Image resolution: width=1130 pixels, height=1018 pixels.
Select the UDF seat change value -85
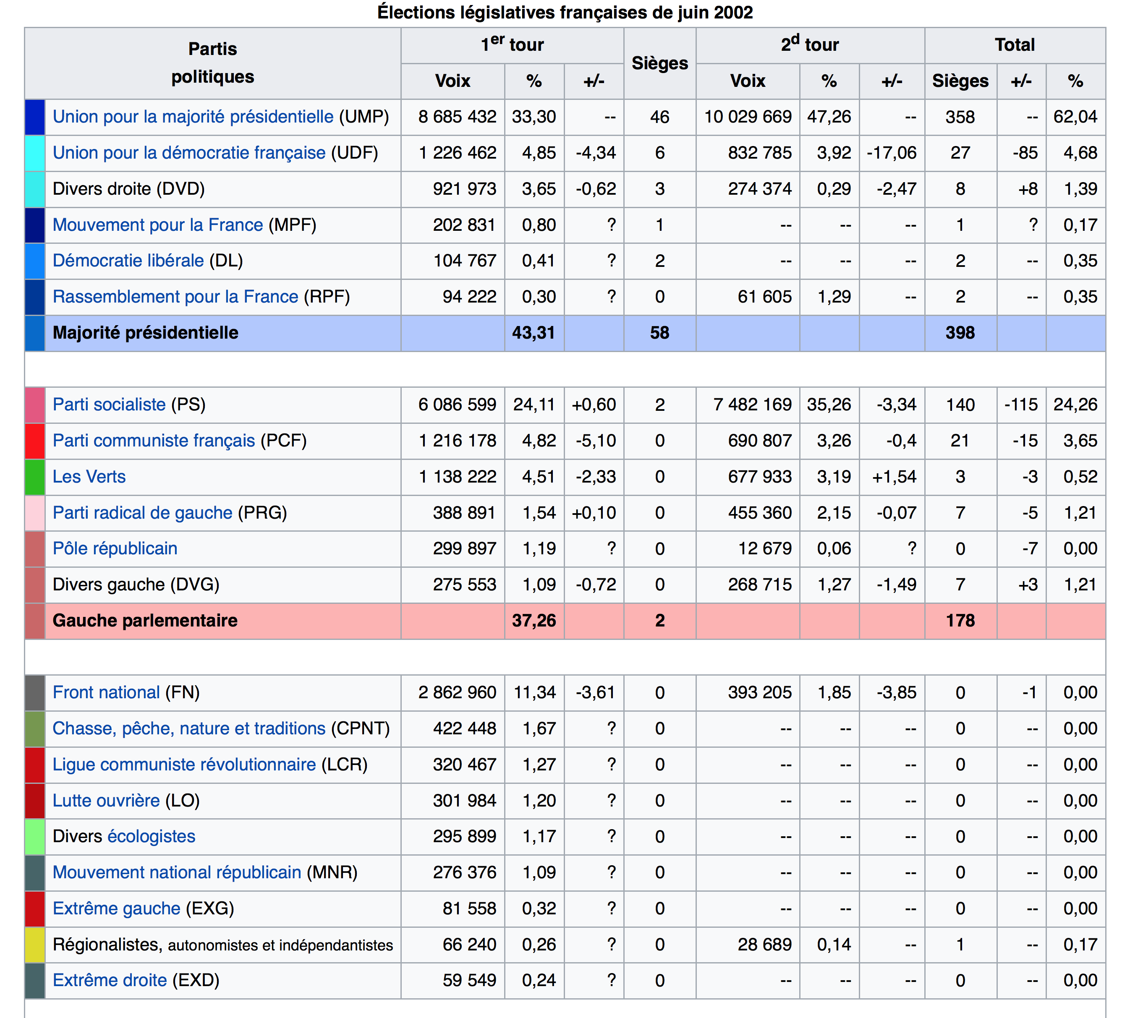coord(1025,153)
